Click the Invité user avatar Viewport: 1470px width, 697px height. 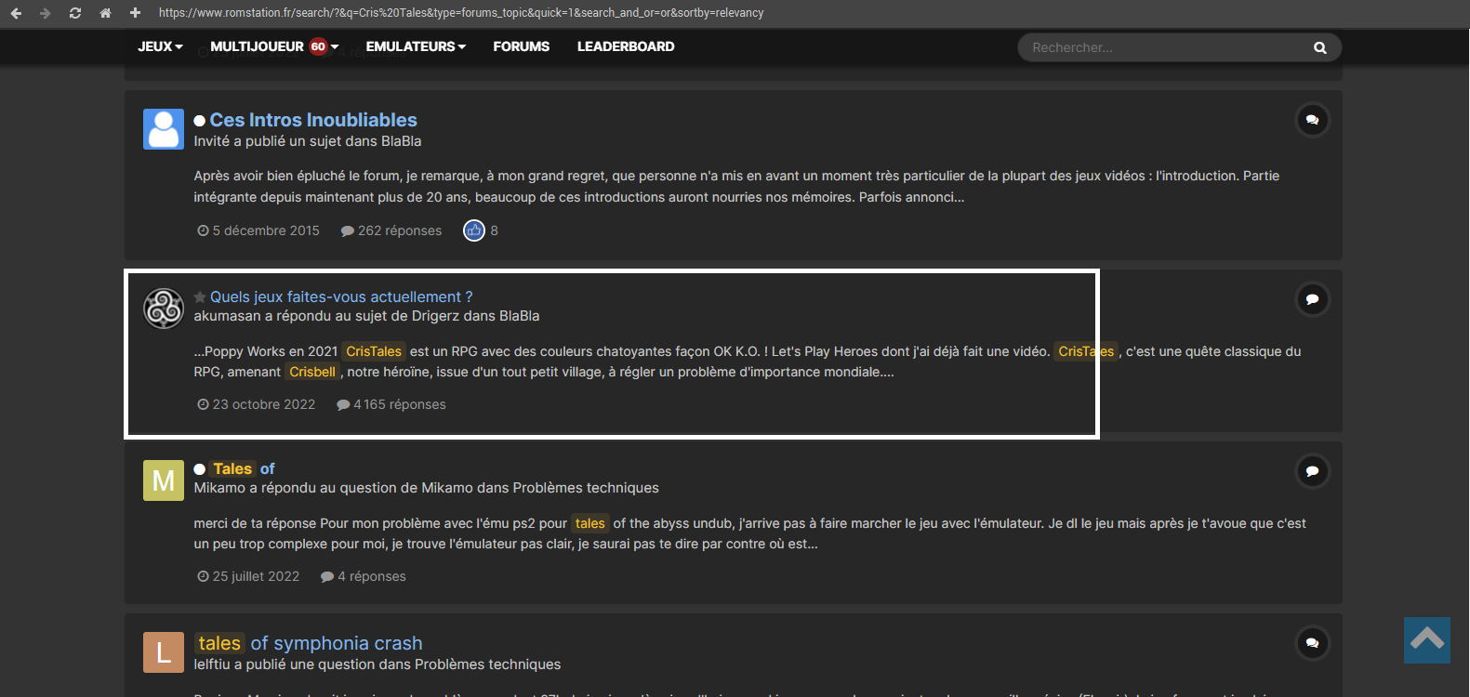[164, 129]
